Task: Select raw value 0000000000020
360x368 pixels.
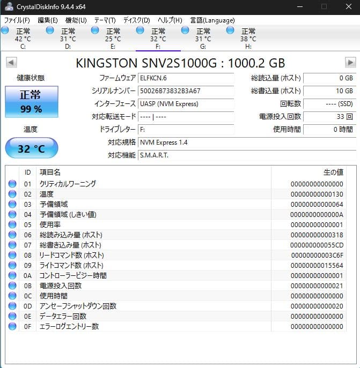Action: (317, 306)
